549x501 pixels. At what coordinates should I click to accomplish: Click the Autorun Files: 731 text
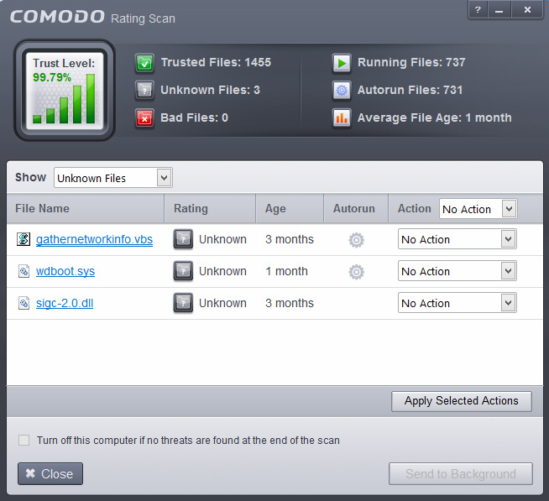(410, 90)
